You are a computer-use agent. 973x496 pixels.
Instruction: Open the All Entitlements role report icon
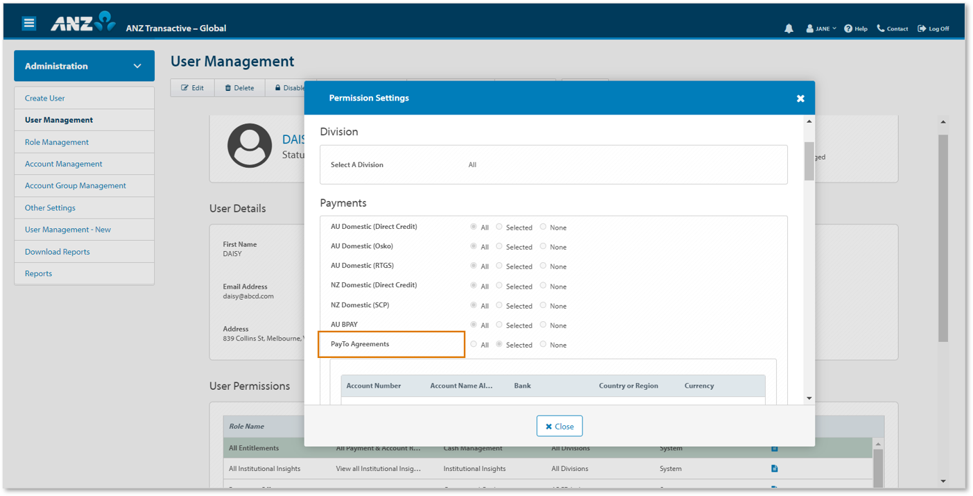[x=774, y=448]
